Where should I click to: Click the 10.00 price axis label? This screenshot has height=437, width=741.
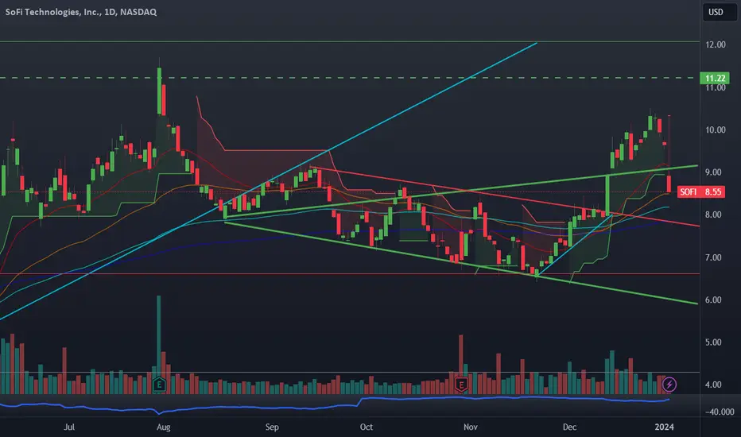click(715, 130)
